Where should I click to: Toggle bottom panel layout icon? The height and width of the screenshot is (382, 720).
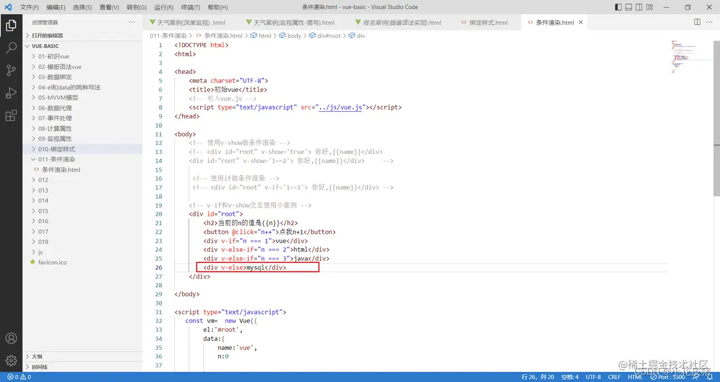tap(629, 7)
